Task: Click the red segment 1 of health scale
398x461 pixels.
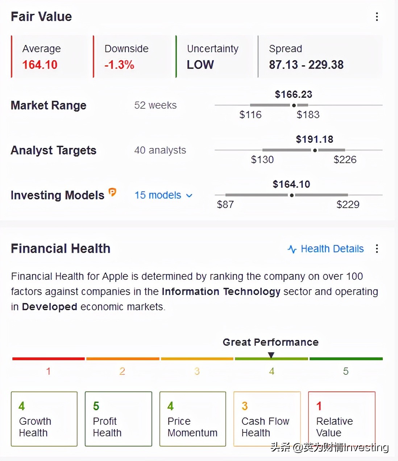Action: click(49, 359)
